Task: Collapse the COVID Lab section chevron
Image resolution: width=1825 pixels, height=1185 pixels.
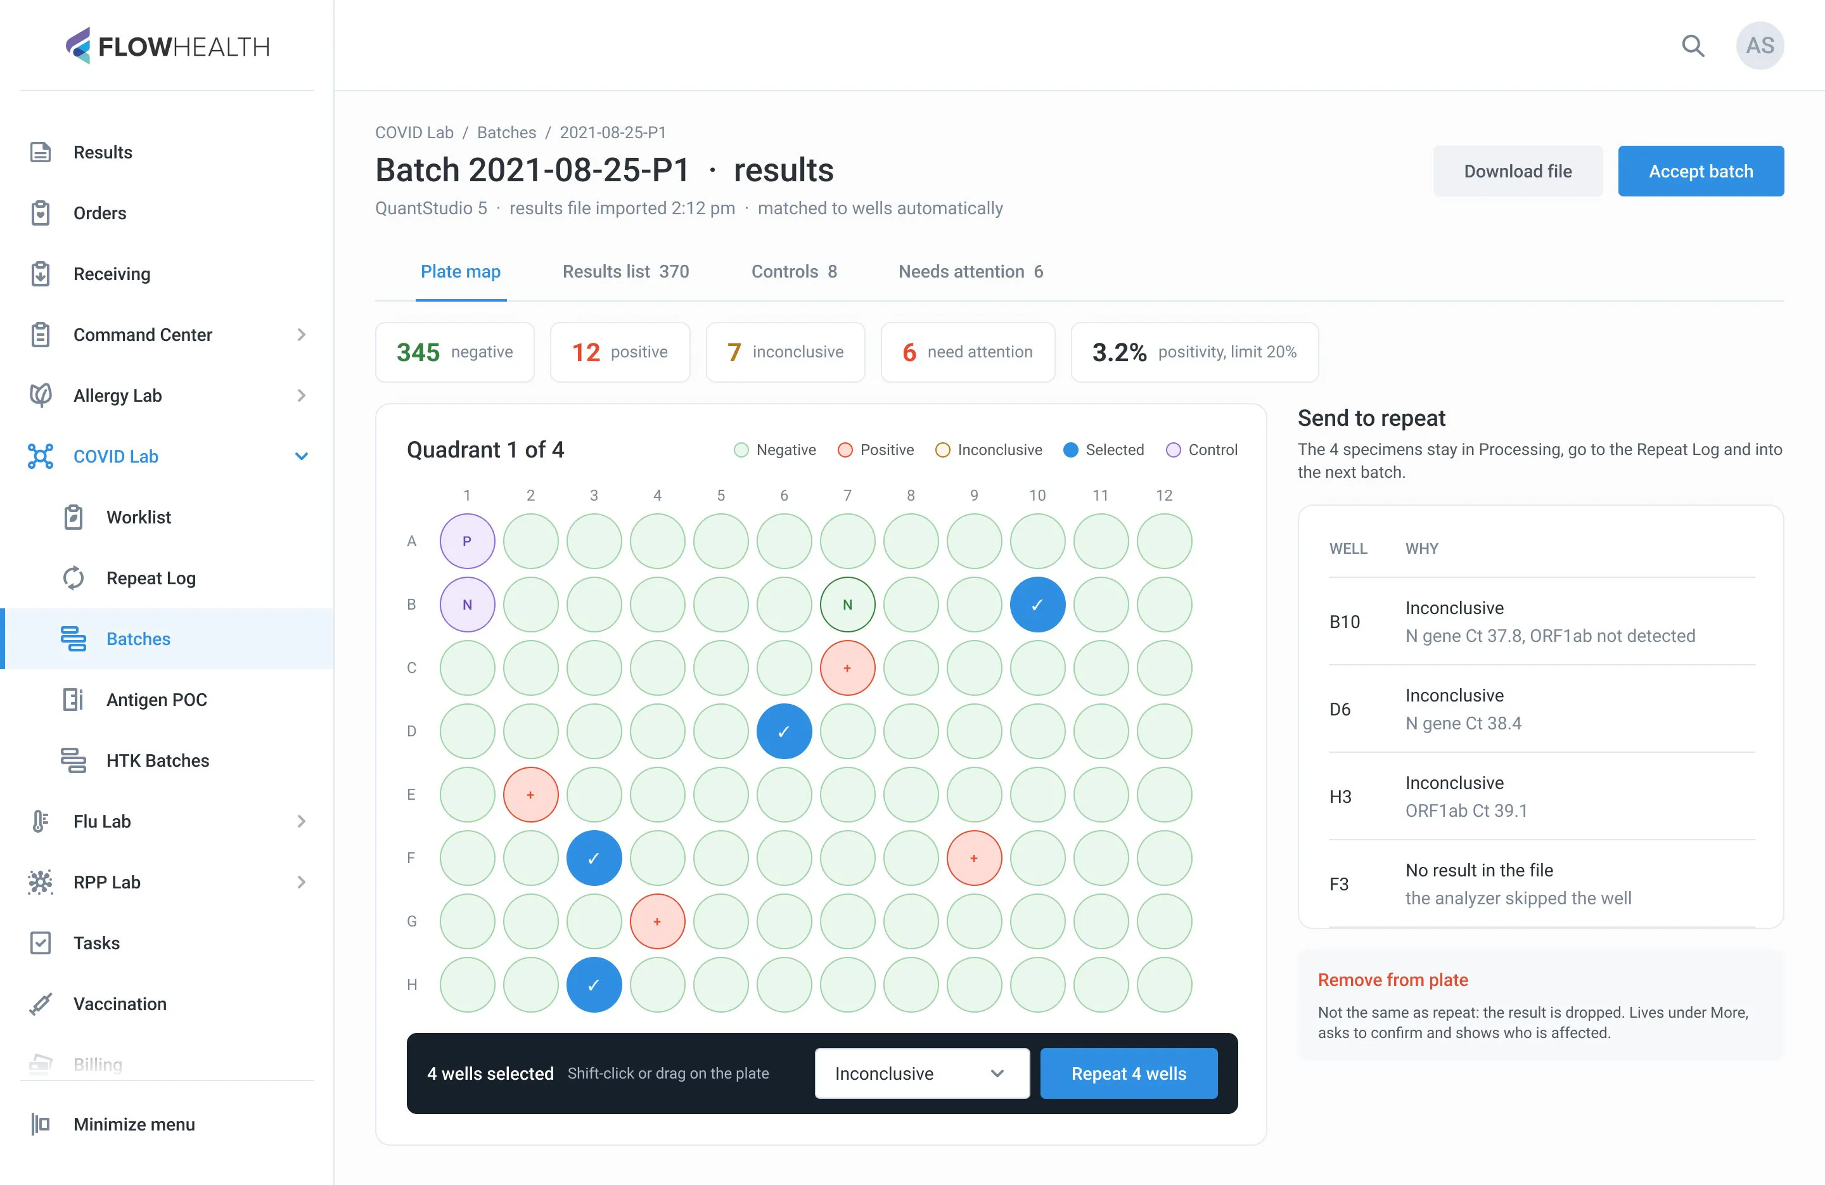Action: click(x=302, y=456)
